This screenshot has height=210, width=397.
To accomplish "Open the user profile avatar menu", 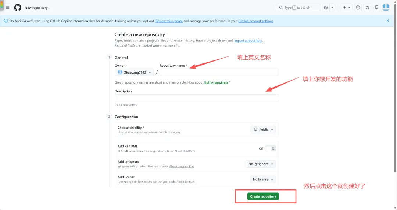I will [386, 7].
